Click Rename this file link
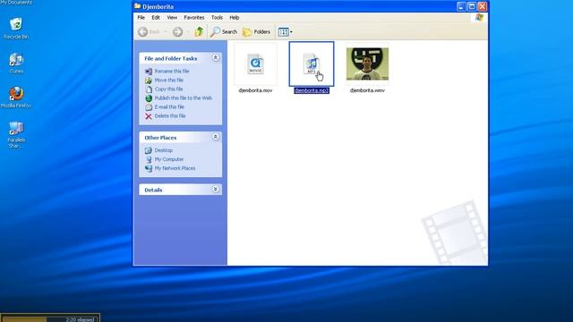Image resolution: width=573 pixels, height=322 pixels. (172, 72)
